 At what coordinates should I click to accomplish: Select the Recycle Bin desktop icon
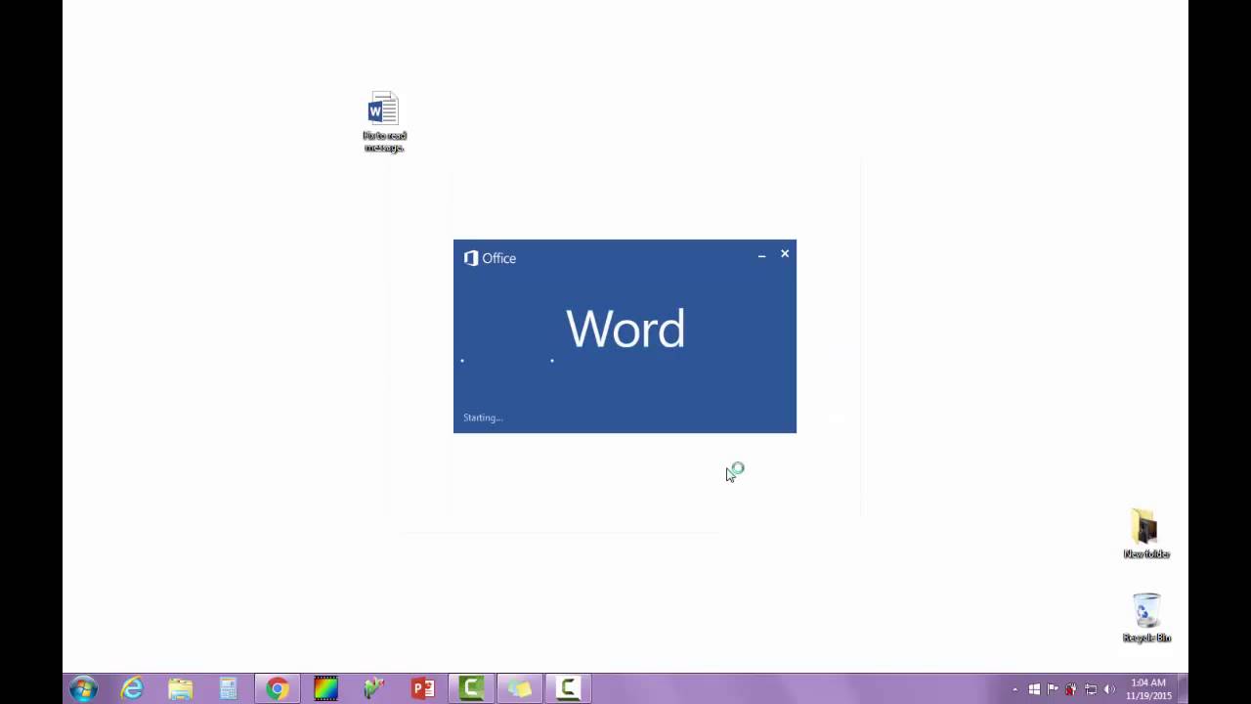click(1146, 618)
